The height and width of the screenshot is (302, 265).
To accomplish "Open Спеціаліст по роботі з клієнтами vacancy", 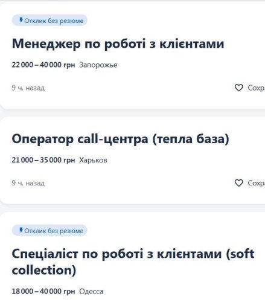I will point(133,262).
